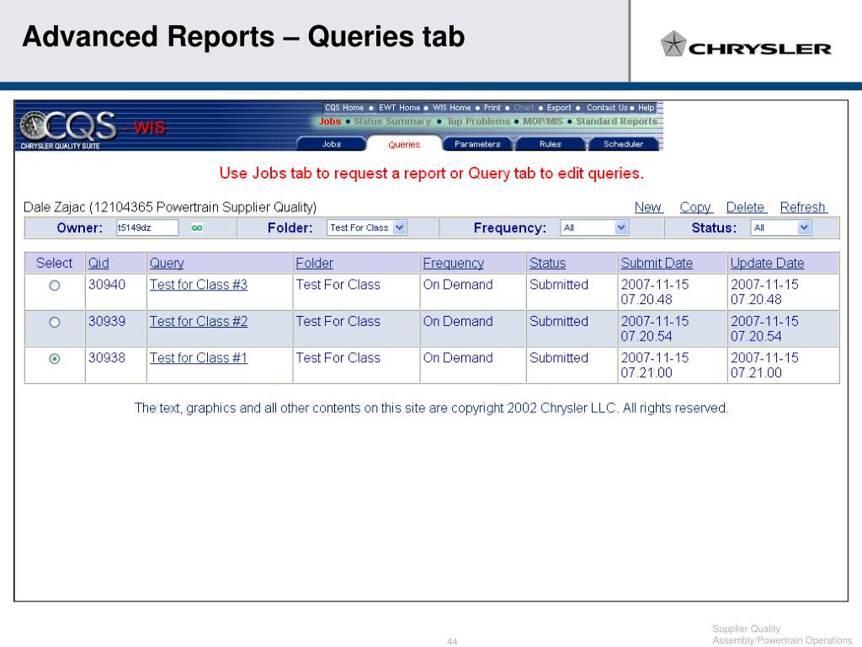Click Export in the top navigation

(559, 108)
